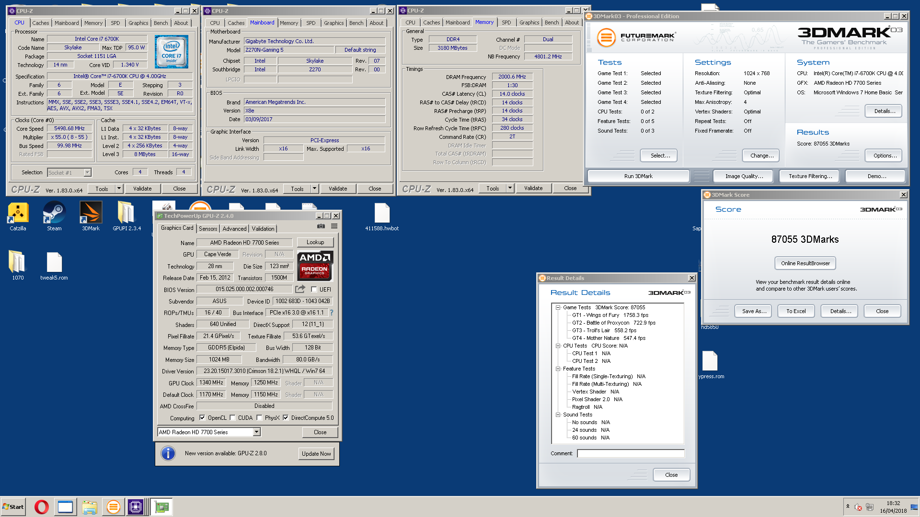Open Tools dropdown arrow in Memory CPU-Z window
This screenshot has height=517, width=920.
[x=510, y=188]
